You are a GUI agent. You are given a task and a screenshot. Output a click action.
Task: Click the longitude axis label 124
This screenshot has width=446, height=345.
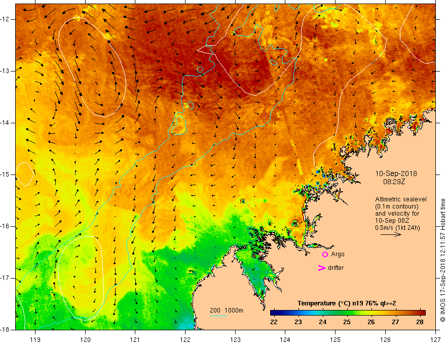285,339
